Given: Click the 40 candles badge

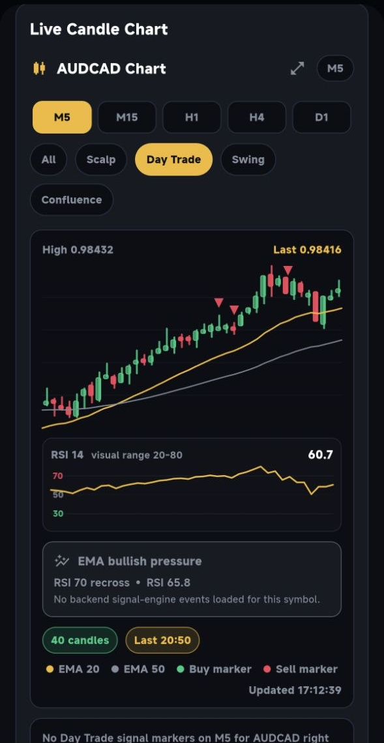Looking at the screenshot, I should [x=80, y=640].
